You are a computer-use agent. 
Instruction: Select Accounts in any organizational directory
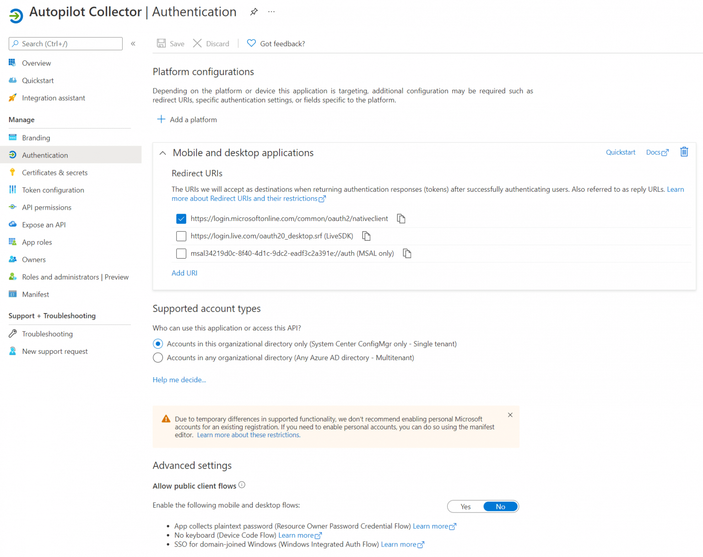(158, 357)
